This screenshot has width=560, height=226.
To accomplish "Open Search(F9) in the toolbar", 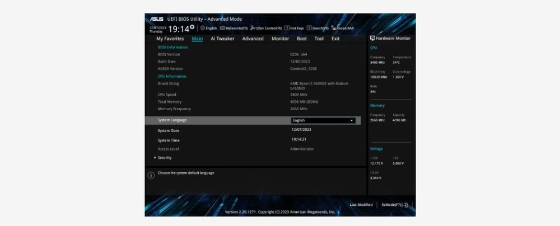I will click(x=318, y=28).
